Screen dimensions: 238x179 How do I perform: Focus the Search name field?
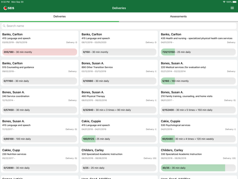click(119, 26)
